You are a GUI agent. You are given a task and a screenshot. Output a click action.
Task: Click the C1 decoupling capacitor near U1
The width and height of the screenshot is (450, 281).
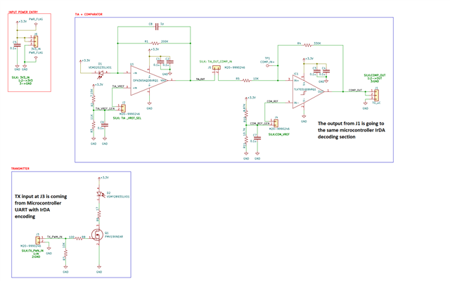[161, 62]
